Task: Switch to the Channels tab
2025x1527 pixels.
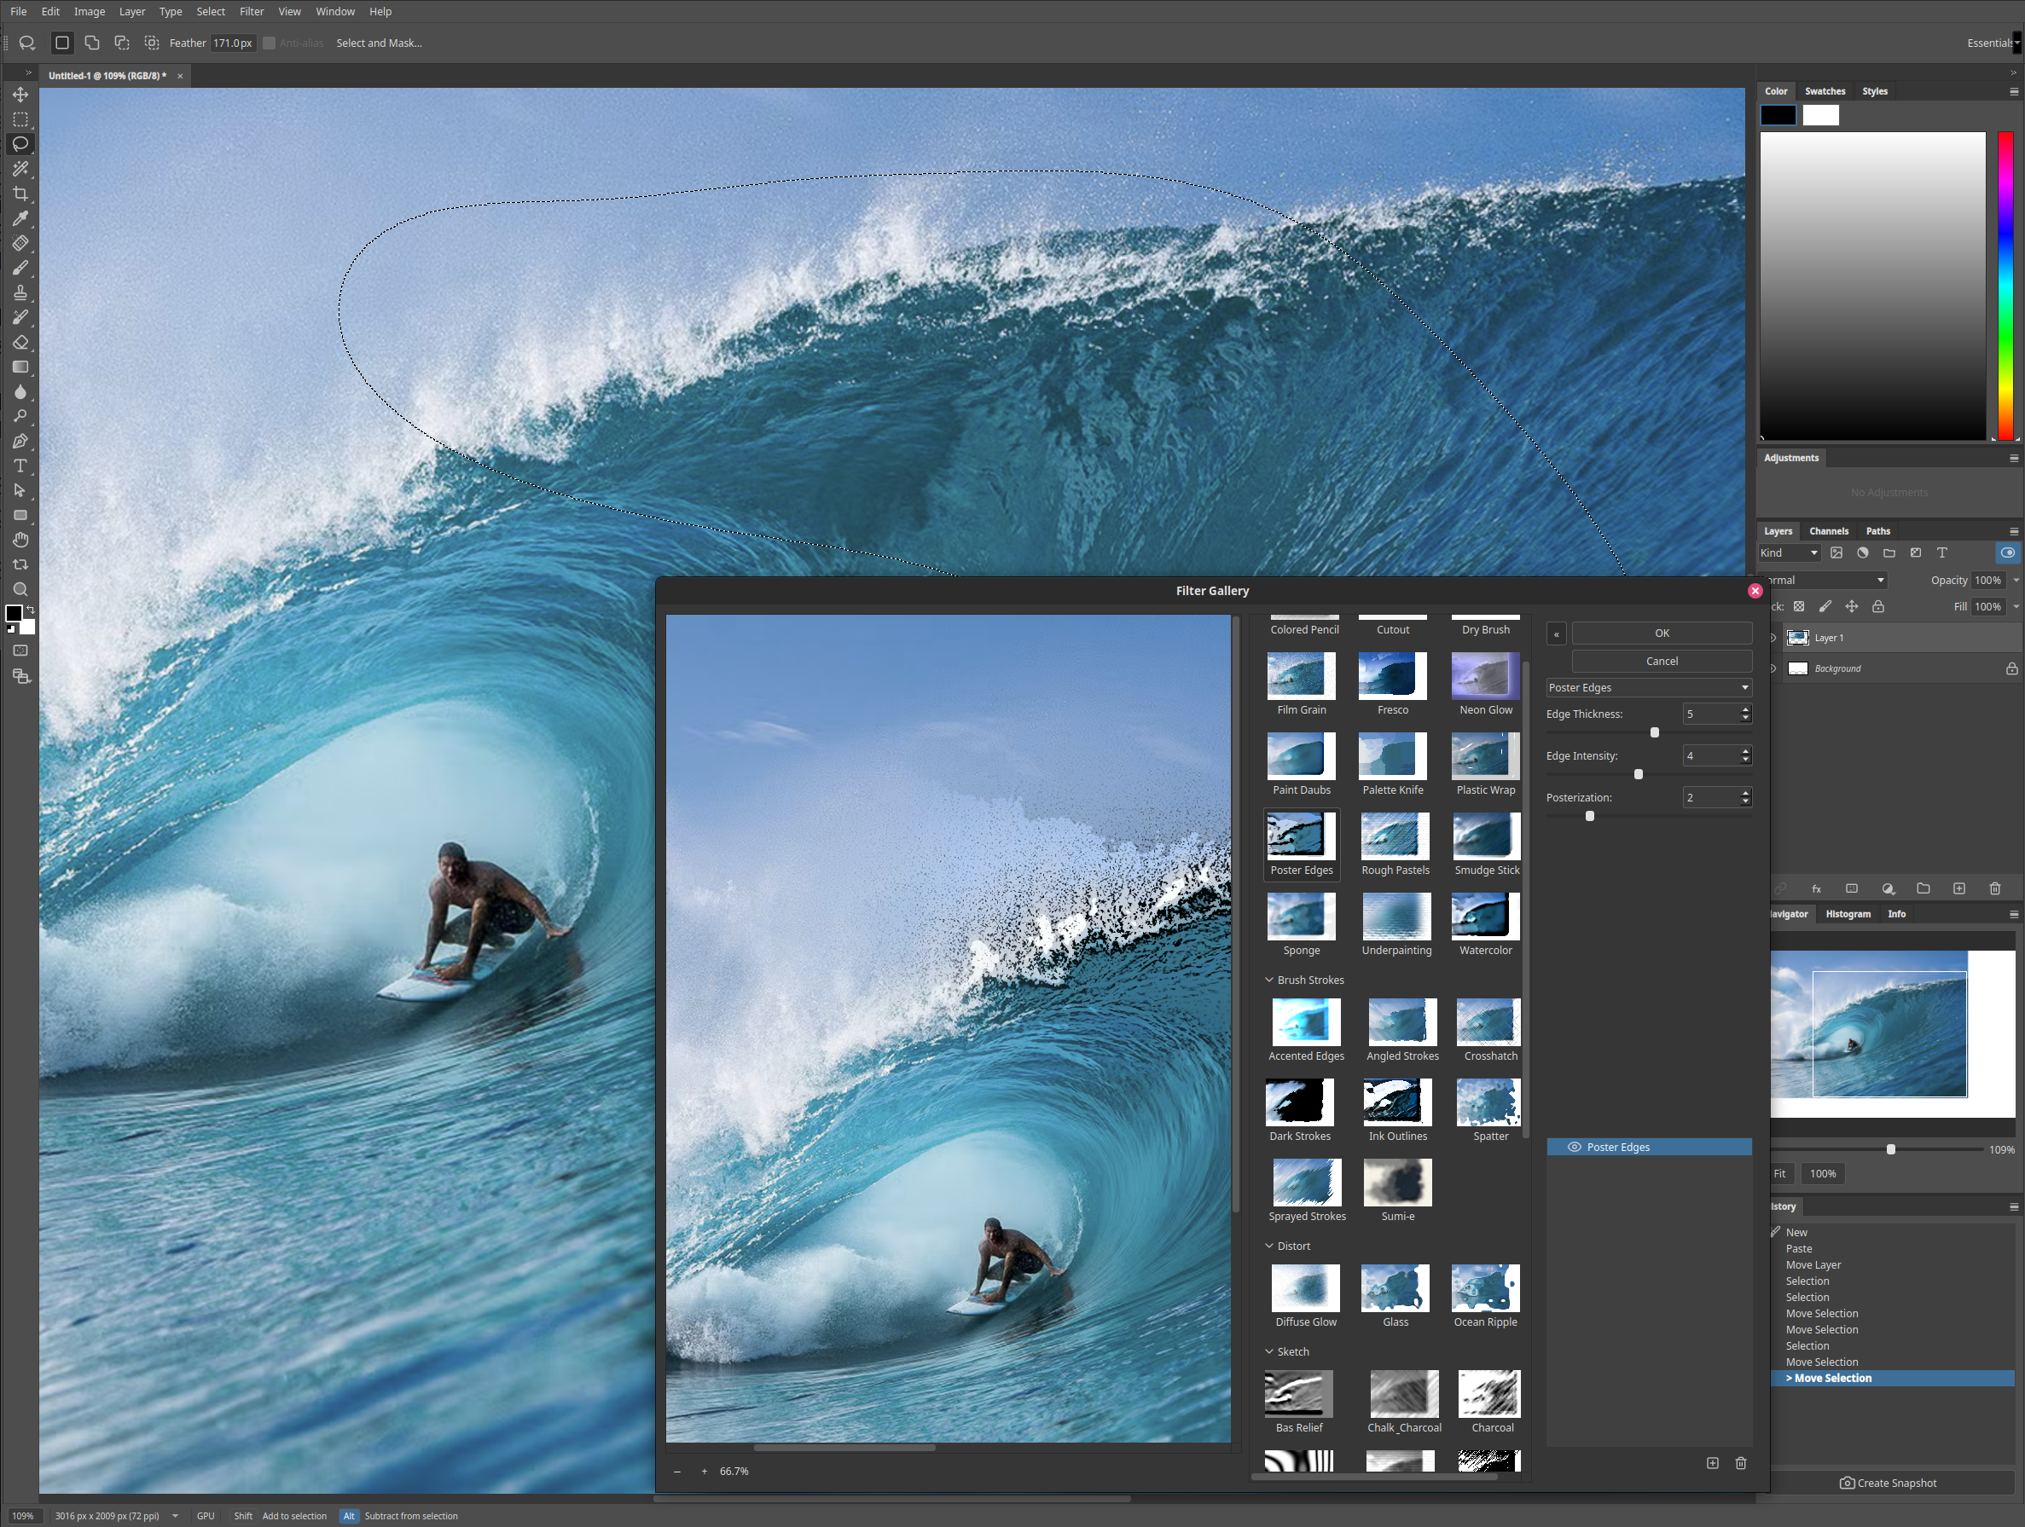Action: 1828,531
